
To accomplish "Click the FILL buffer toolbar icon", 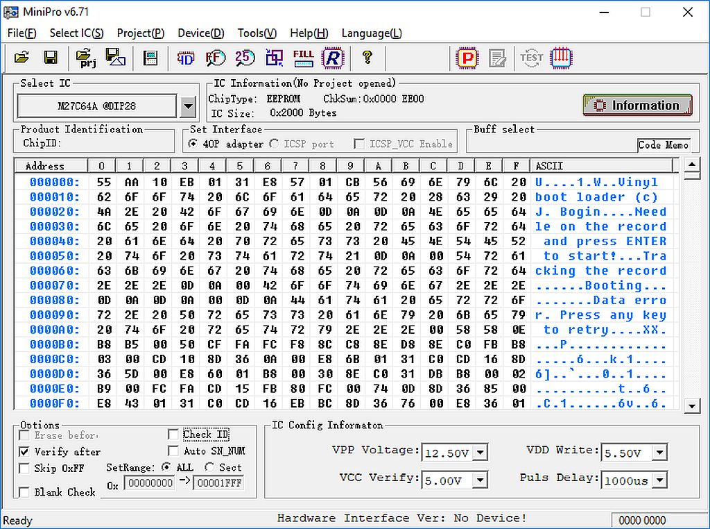I will tap(303, 58).
